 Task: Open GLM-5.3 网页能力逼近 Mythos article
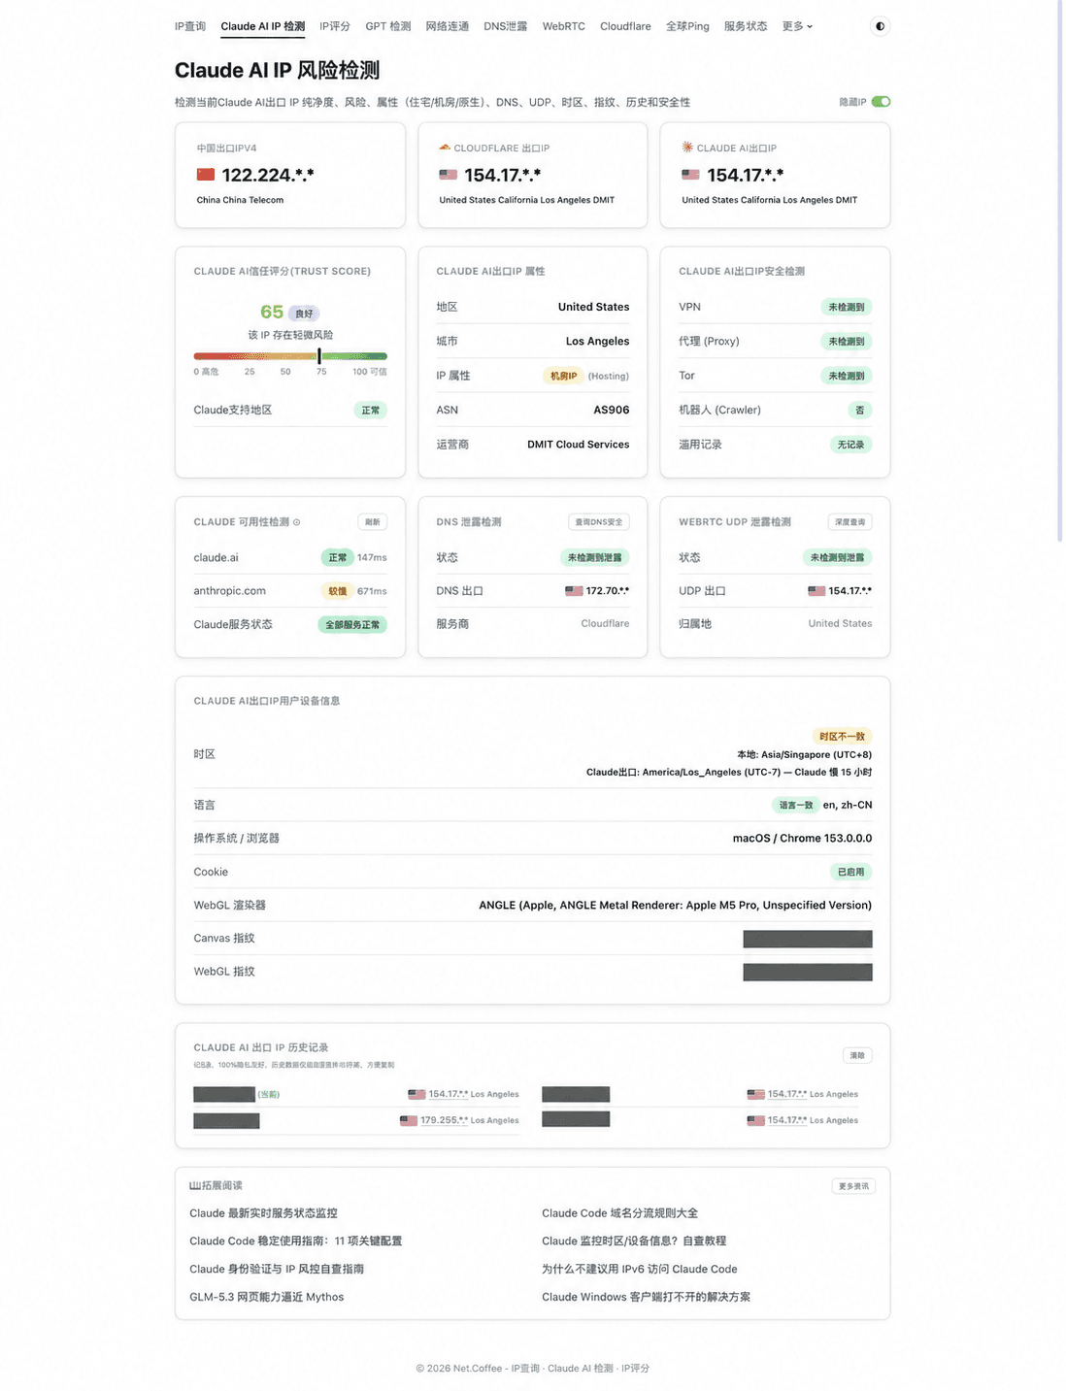(266, 1297)
